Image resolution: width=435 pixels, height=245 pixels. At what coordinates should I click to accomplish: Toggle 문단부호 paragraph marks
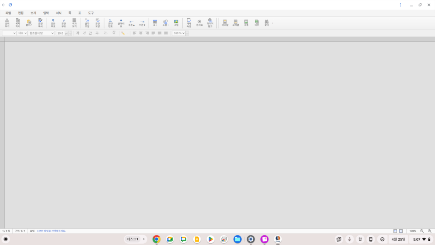click(x=64, y=23)
